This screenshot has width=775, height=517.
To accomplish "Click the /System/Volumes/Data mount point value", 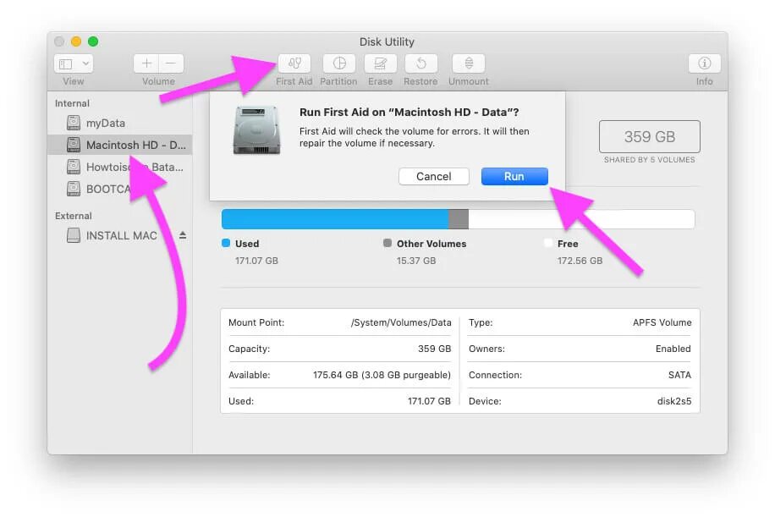I will coord(401,322).
